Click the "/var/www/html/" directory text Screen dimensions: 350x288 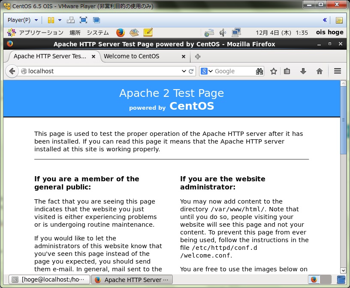pyautogui.click(x=238, y=209)
